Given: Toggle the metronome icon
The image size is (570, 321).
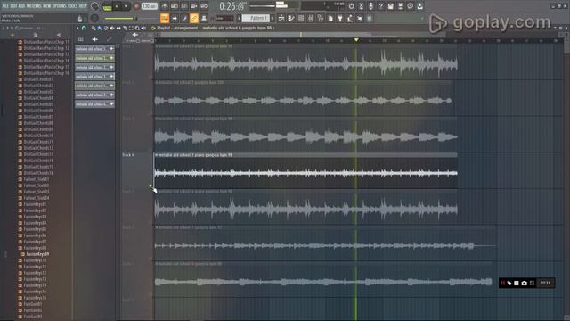Looking at the screenshot, I should pyautogui.click(x=165, y=6).
